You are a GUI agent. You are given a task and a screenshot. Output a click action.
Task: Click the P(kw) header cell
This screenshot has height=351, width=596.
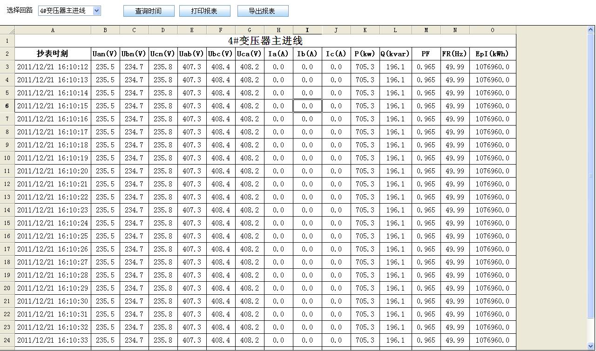[x=365, y=54]
